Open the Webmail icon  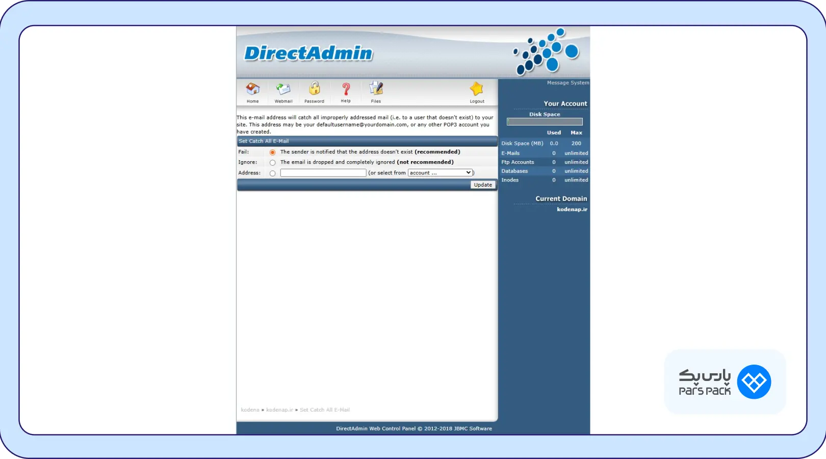coord(283,89)
